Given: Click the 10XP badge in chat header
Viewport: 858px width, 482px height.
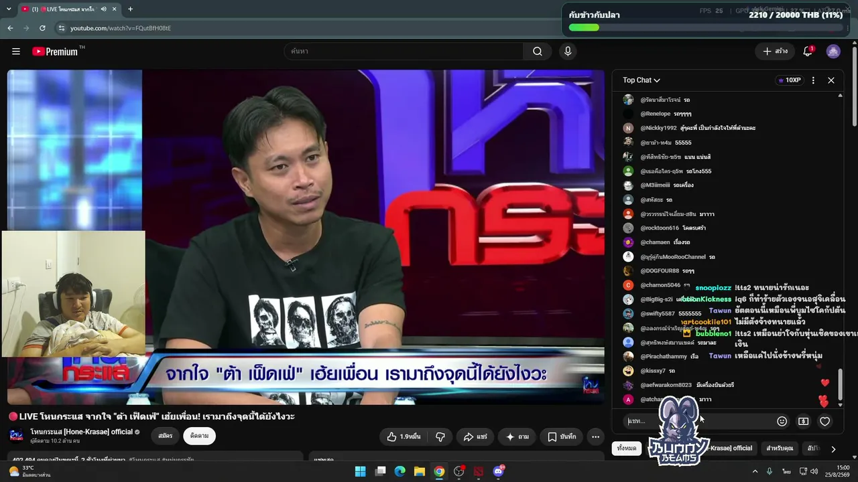Looking at the screenshot, I should coord(790,80).
